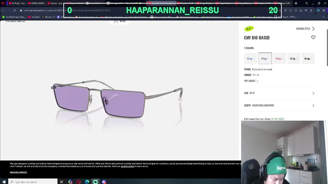Open Opera easy setup menu icon
Screen dimensions: 328x184
point(306,10)
